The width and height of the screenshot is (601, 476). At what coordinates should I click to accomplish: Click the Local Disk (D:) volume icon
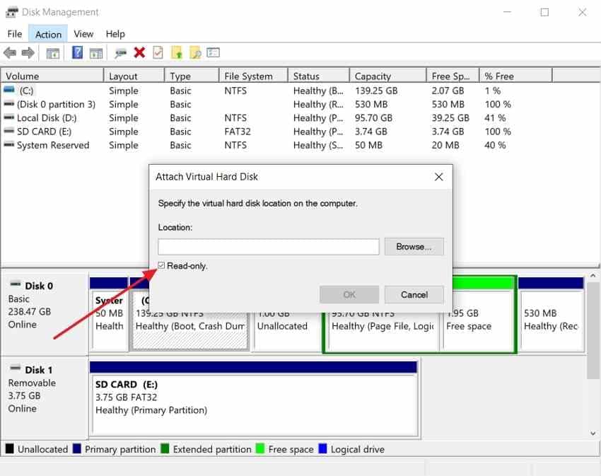(x=9, y=117)
